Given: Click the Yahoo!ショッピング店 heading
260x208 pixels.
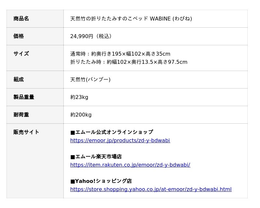Looking at the screenshot, I should pyautogui.click(x=101, y=181).
